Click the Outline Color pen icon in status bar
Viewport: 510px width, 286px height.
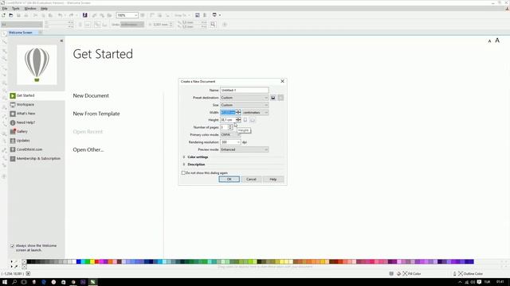tap(455, 273)
